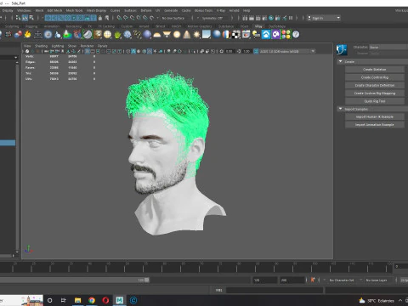Click the red and blue spheres shelf icon
408x306 pixels.
tap(18, 35)
